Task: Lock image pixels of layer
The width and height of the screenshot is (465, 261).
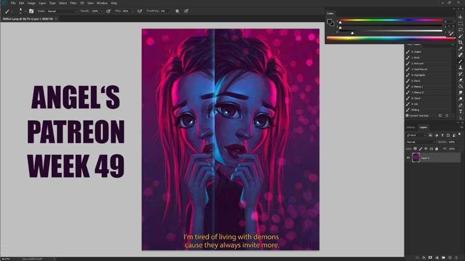Action: [x=420, y=148]
